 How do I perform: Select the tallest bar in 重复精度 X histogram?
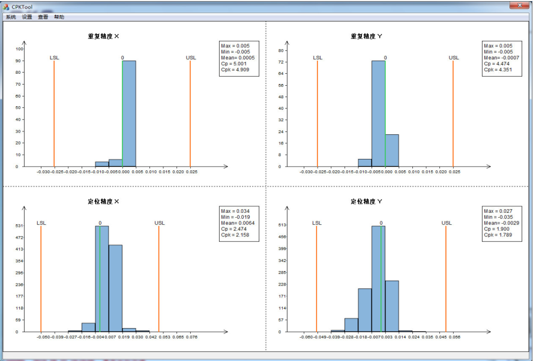(x=129, y=114)
